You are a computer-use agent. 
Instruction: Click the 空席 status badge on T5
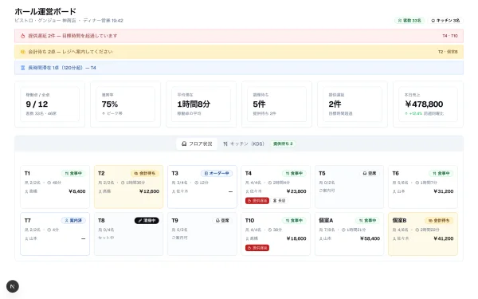click(x=370, y=173)
